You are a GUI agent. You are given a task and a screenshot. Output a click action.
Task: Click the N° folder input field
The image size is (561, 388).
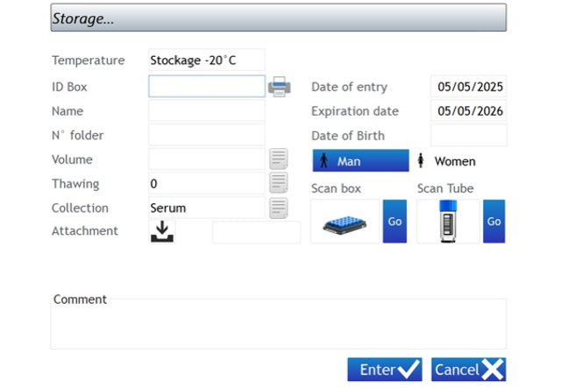[206, 135]
